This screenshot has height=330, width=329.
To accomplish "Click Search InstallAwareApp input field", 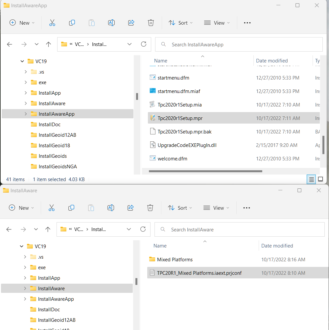I will 239,44.
